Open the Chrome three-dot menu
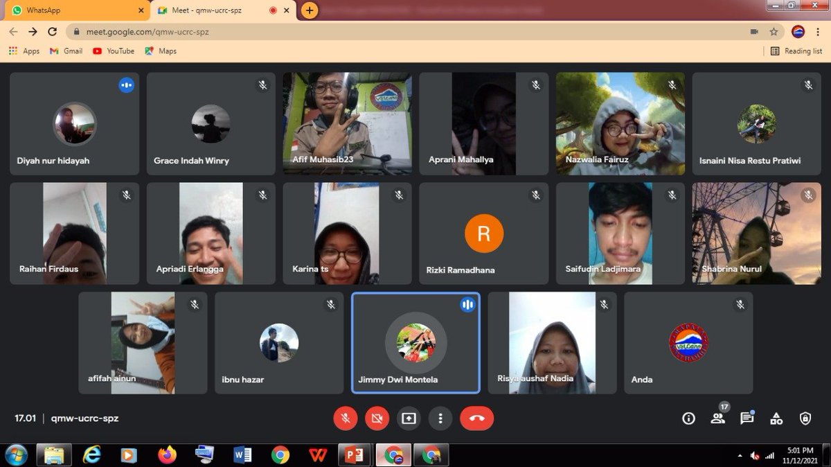Screen dimensions: 831x467 pyautogui.click(x=818, y=32)
